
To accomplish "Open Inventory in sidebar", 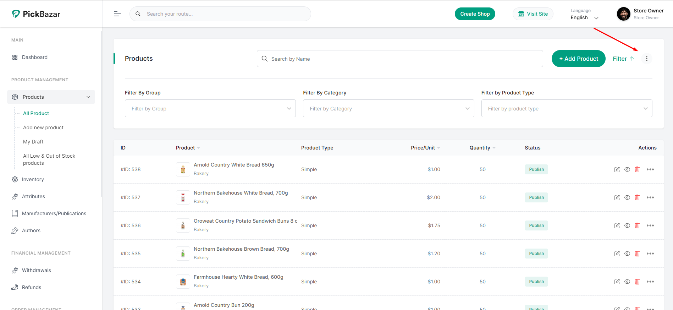I will [33, 179].
